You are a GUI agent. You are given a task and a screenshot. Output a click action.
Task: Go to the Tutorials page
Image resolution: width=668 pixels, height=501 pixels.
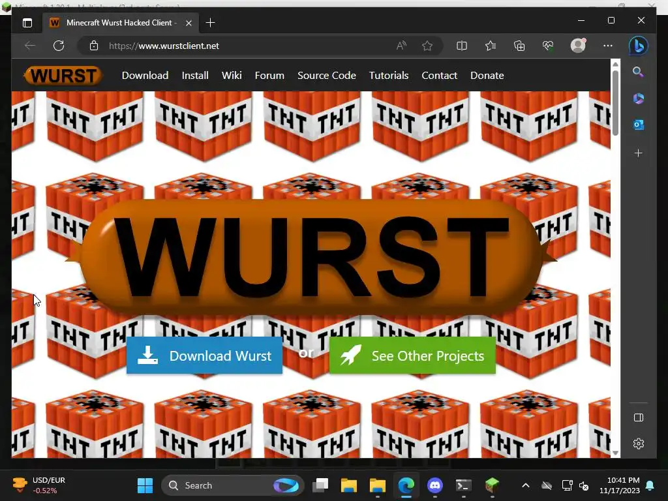tap(389, 76)
